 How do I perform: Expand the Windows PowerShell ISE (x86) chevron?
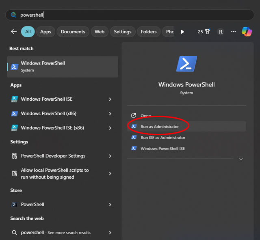(x=110, y=128)
